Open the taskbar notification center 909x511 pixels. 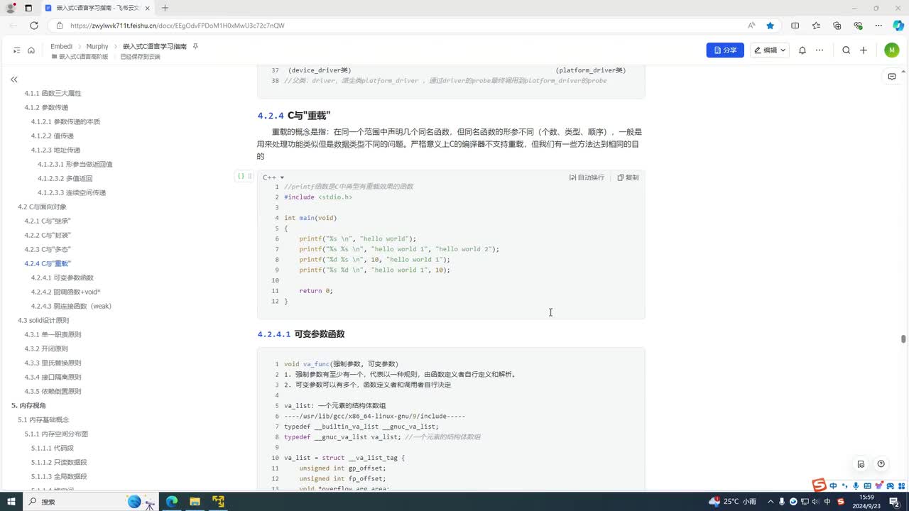click(x=895, y=502)
